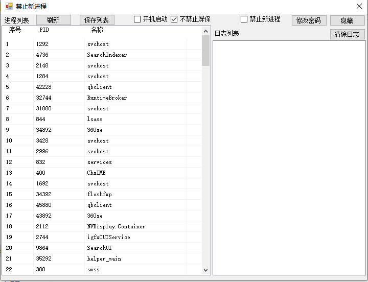Close the 禁止新进程 window
This screenshot has width=368, height=282.
(359, 6)
